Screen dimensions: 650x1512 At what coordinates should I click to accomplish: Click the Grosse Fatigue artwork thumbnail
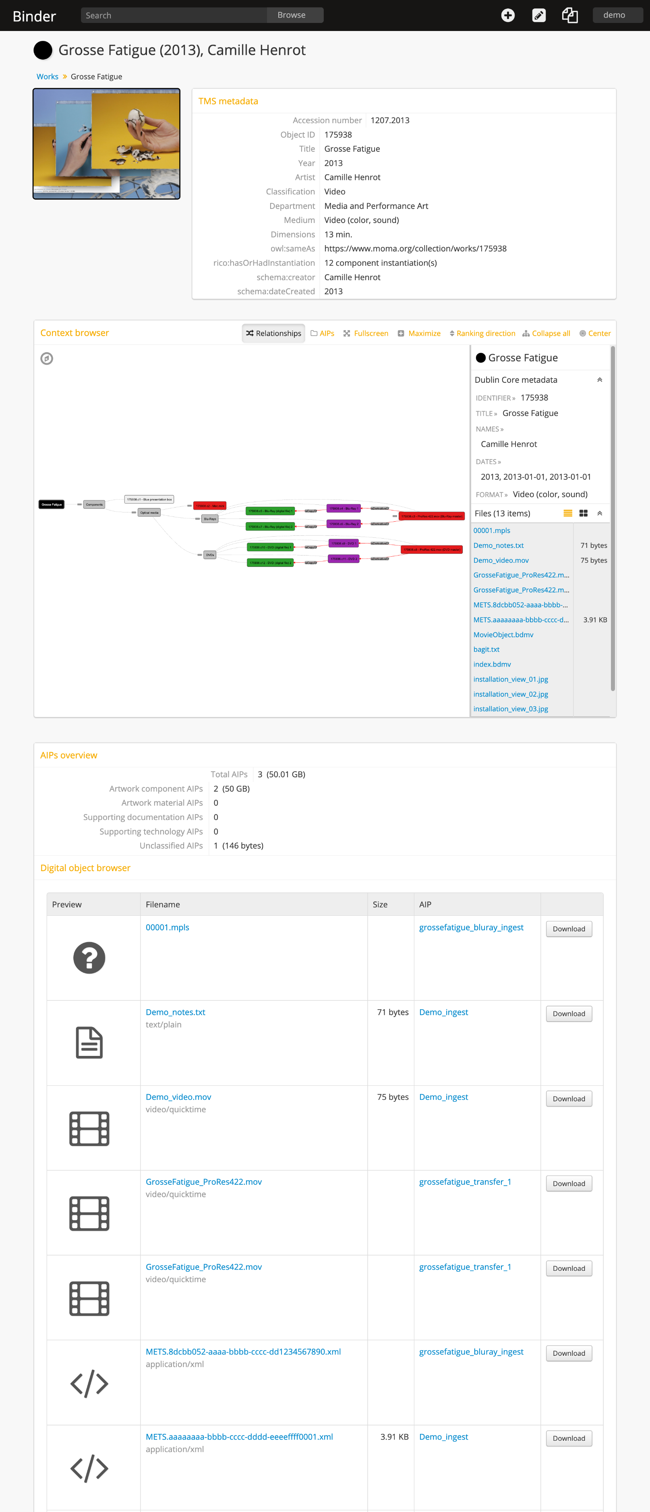(x=106, y=144)
